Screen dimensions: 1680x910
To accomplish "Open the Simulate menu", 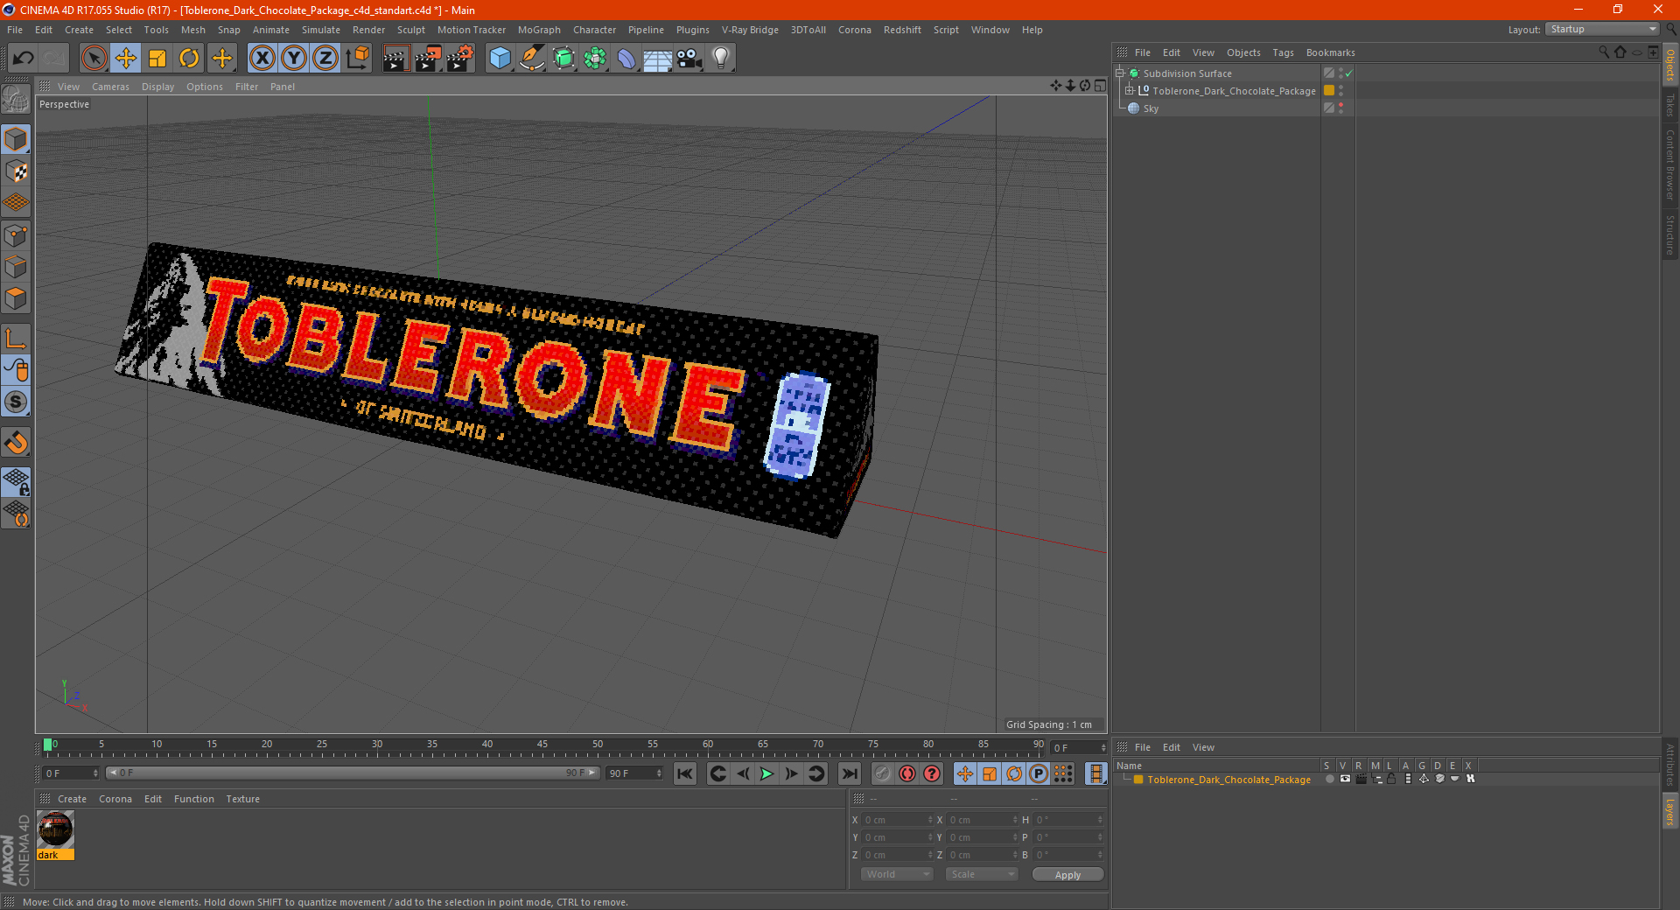I will [321, 30].
